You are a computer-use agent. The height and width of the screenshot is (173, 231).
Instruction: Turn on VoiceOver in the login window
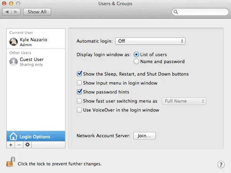pos(79,110)
